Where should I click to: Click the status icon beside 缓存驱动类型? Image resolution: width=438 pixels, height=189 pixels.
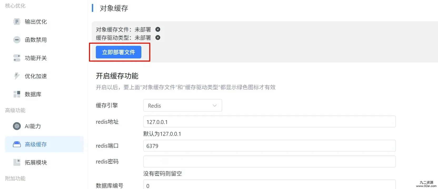158,37
